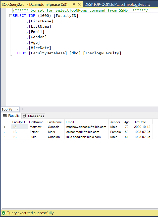Image resolution: width=158 pixels, height=217 pixels.
Task: Place cursor on [Gender] in query
Action: (x=38, y=37)
